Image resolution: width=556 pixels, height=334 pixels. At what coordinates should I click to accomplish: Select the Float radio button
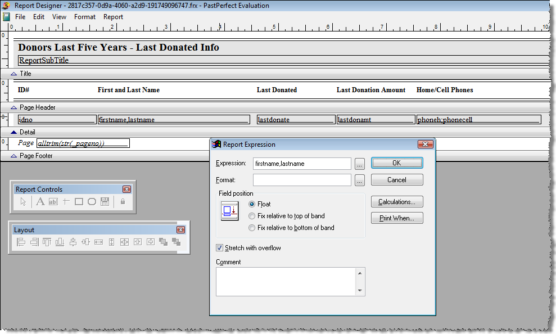pos(252,205)
